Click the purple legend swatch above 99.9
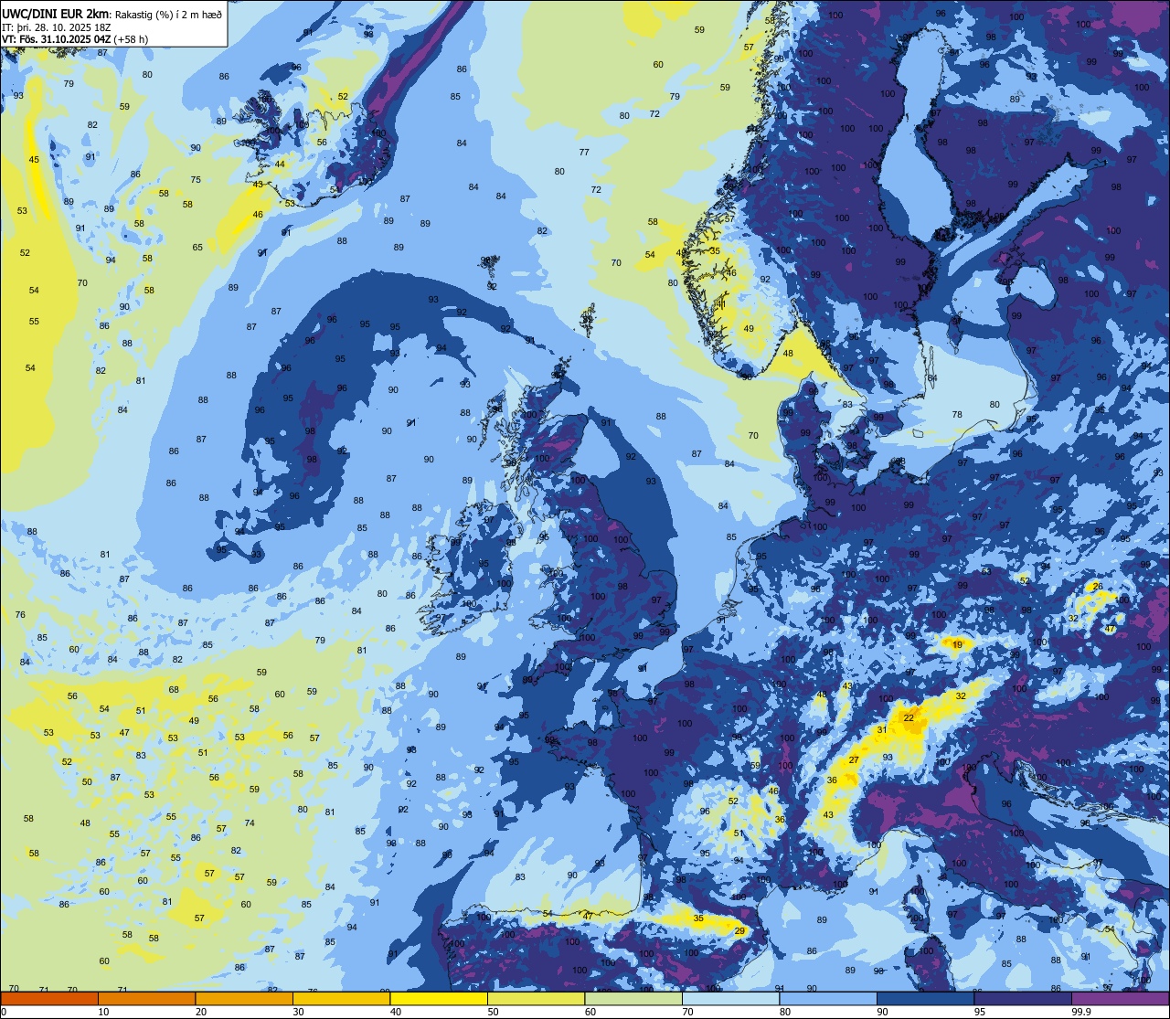 (1120, 998)
